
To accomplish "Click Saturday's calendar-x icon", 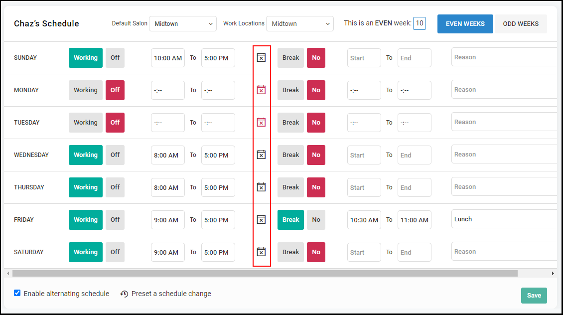I will point(261,252).
